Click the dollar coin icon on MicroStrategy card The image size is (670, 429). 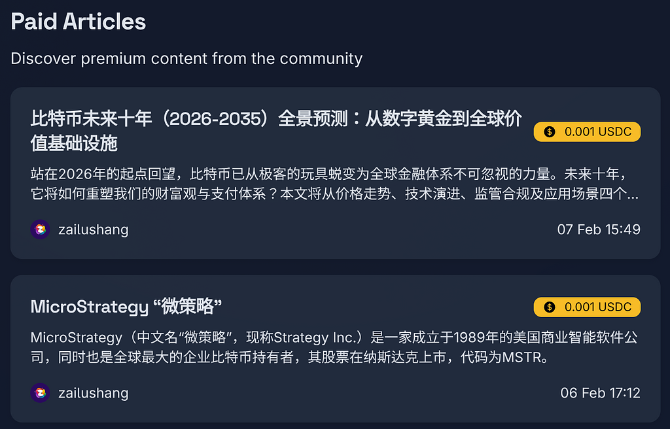coord(550,307)
